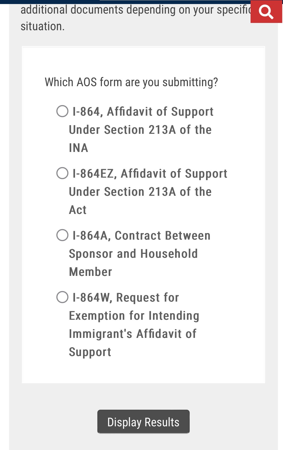Viewport: 283px width, 450px height.
Task: Click "Immigrant's Affidavit of" line of the I-864W option
Action: (x=133, y=334)
